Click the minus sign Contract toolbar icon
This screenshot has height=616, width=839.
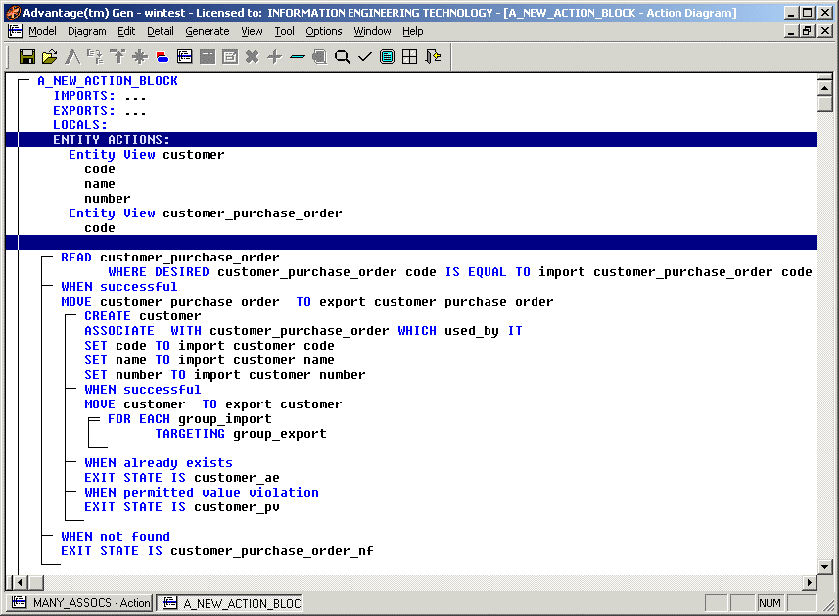tap(297, 57)
